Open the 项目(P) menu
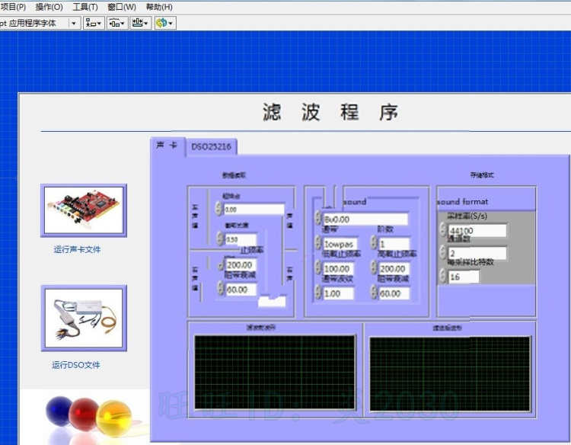Image resolution: width=571 pixels, height=445 pixels. [x=13, y=7]
